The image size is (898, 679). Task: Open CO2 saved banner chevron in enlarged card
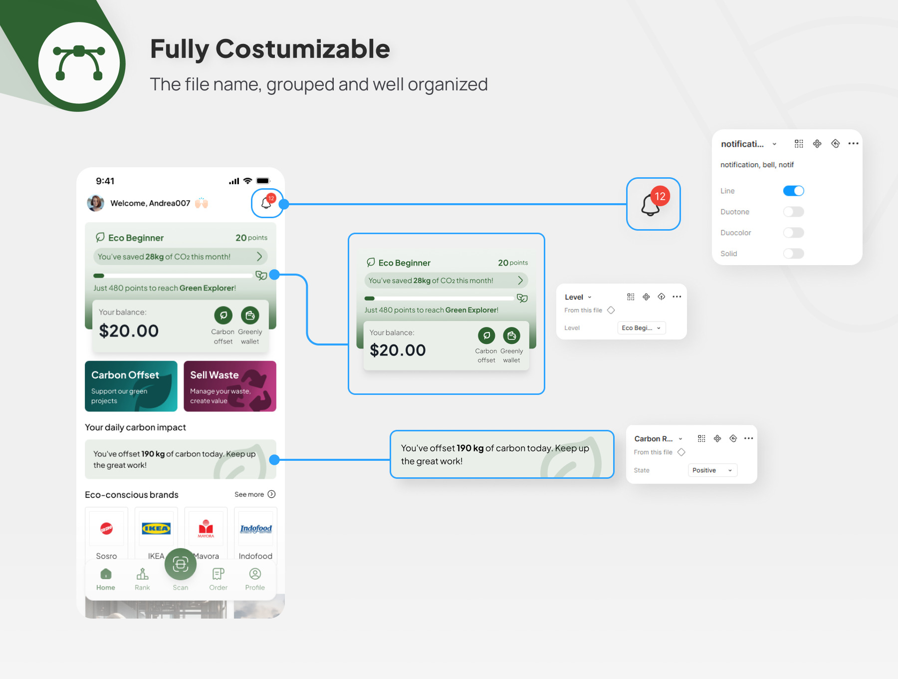point(520,281)
